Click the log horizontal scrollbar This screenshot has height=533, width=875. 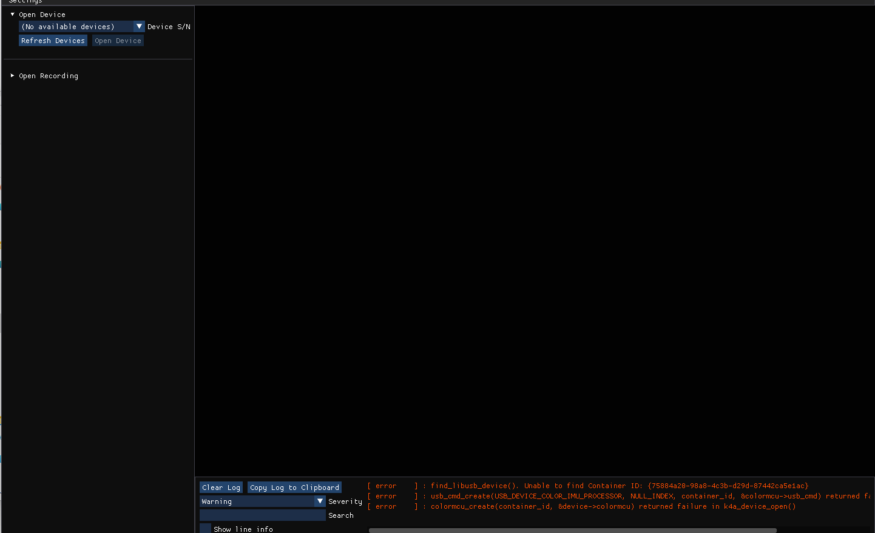click(x=572, y=531)
